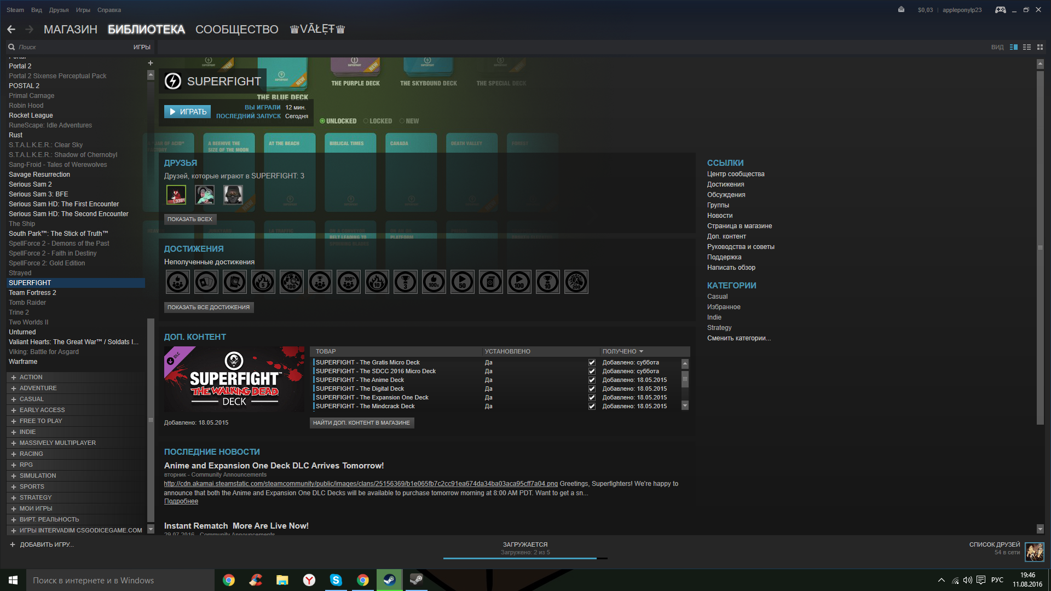Open first friend's avatar playing SUPERFIGHT
Viewport: 1051px width, 591px height.
176,195
